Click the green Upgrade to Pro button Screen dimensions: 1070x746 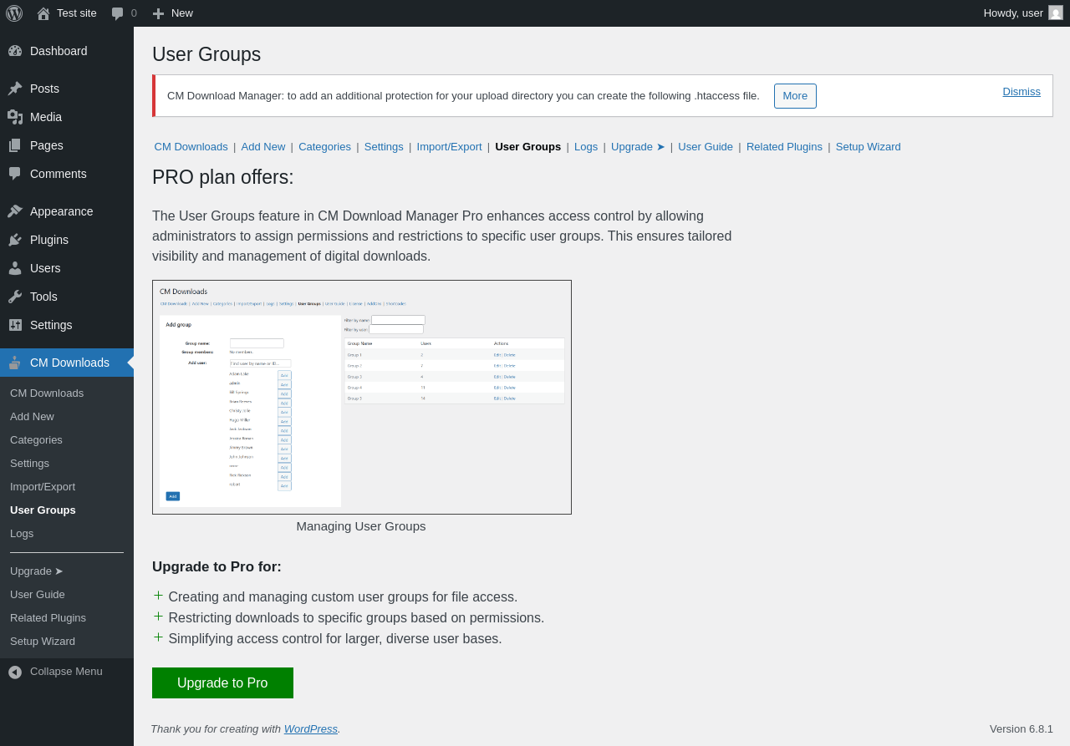click(222, 683)
